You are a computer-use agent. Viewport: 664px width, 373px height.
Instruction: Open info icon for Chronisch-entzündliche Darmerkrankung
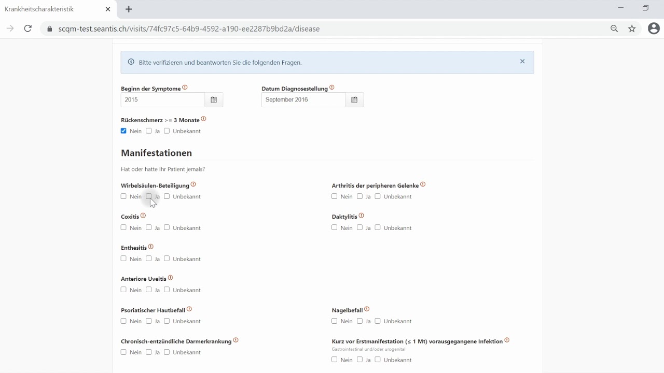[x=236, y=340]
